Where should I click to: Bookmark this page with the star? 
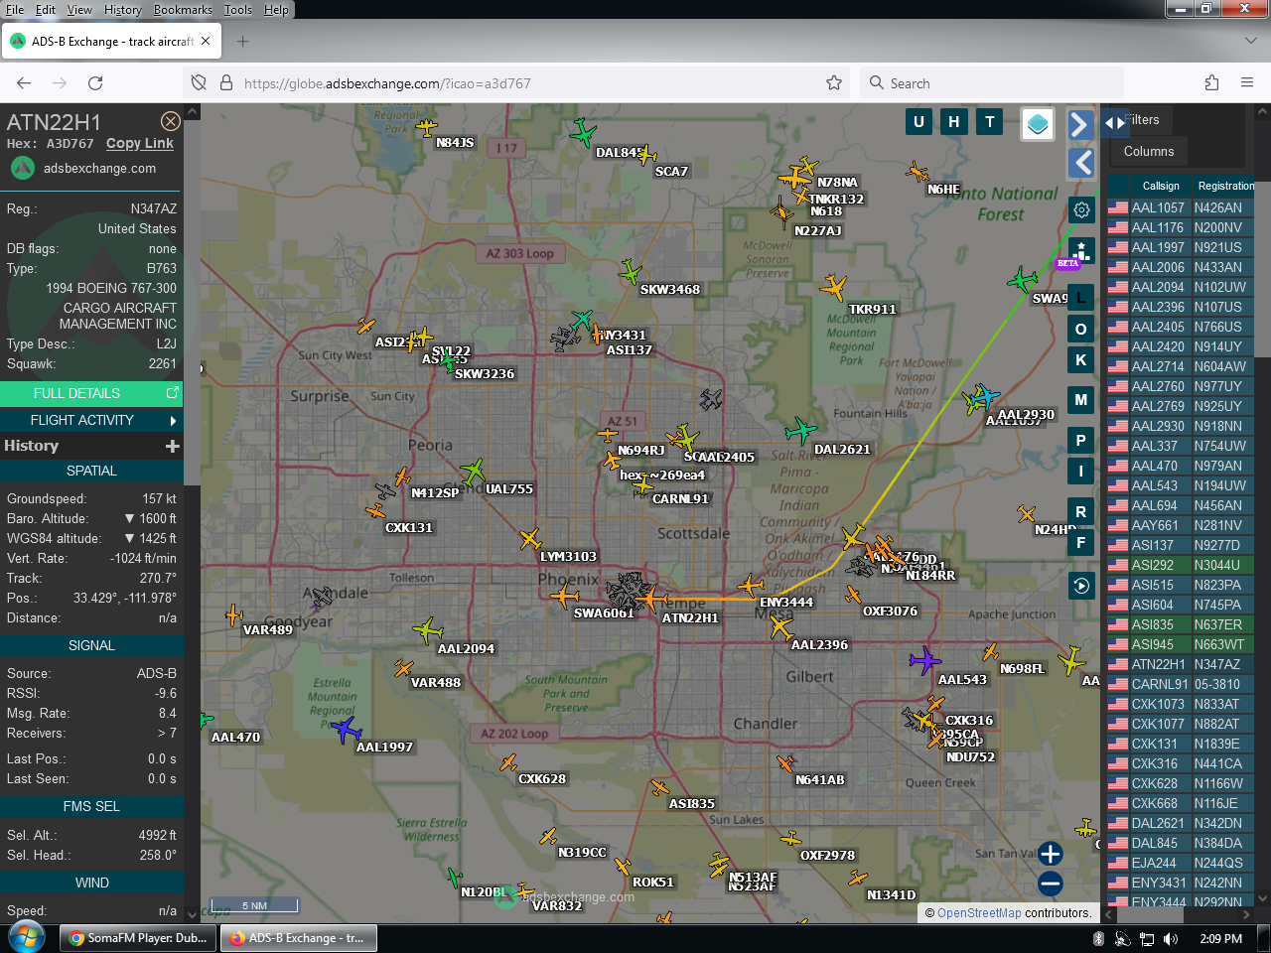[834, 83]
